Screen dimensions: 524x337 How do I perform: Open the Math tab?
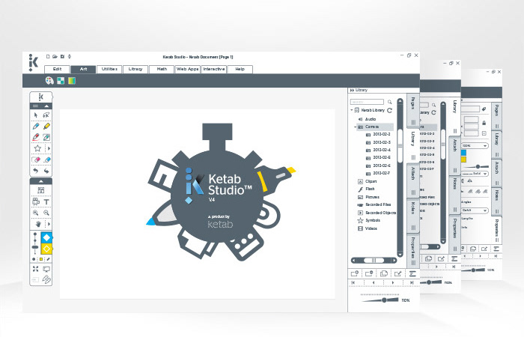[162, 69]
